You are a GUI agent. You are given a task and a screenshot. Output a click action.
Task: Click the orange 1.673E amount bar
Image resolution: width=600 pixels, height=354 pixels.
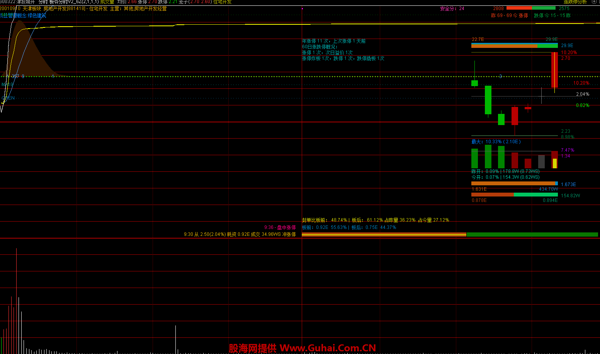click(515, 183)
